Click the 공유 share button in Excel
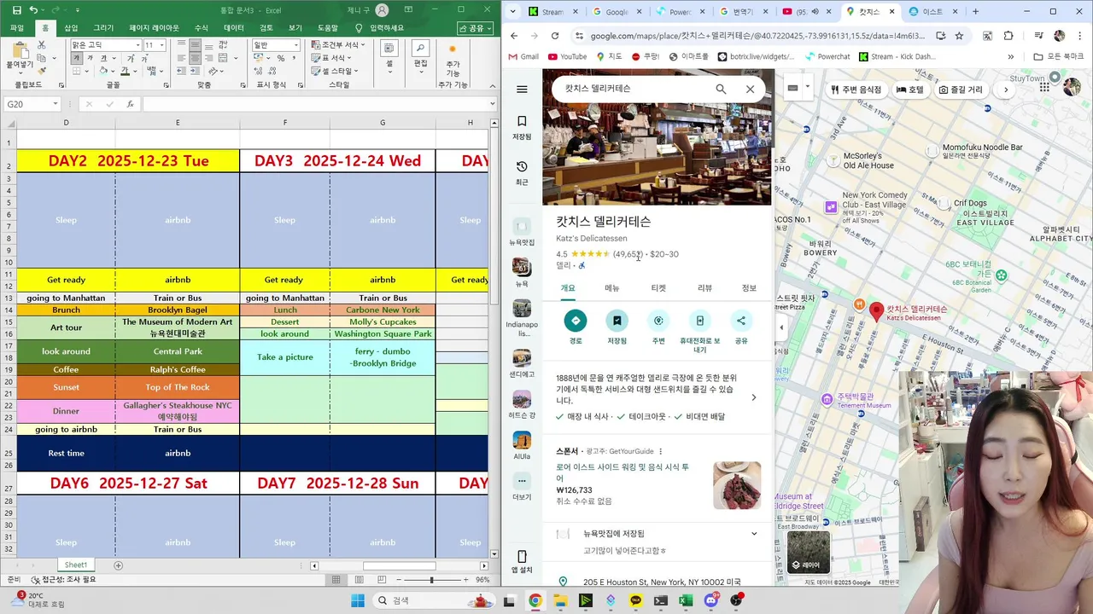Image resolution: width=1093 pixels, height=614 pixels. pos(476,28)
